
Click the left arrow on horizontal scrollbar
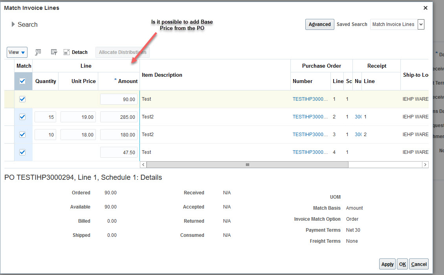pos(143,164)
